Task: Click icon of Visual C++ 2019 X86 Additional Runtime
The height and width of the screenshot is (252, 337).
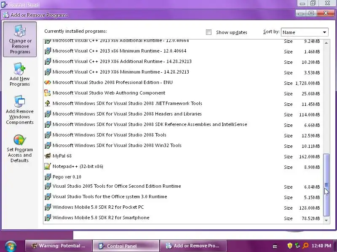Action: coord(48,61)
